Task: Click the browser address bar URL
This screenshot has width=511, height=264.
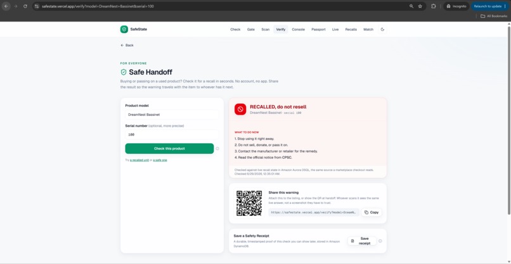Action: tap(98, 6)
